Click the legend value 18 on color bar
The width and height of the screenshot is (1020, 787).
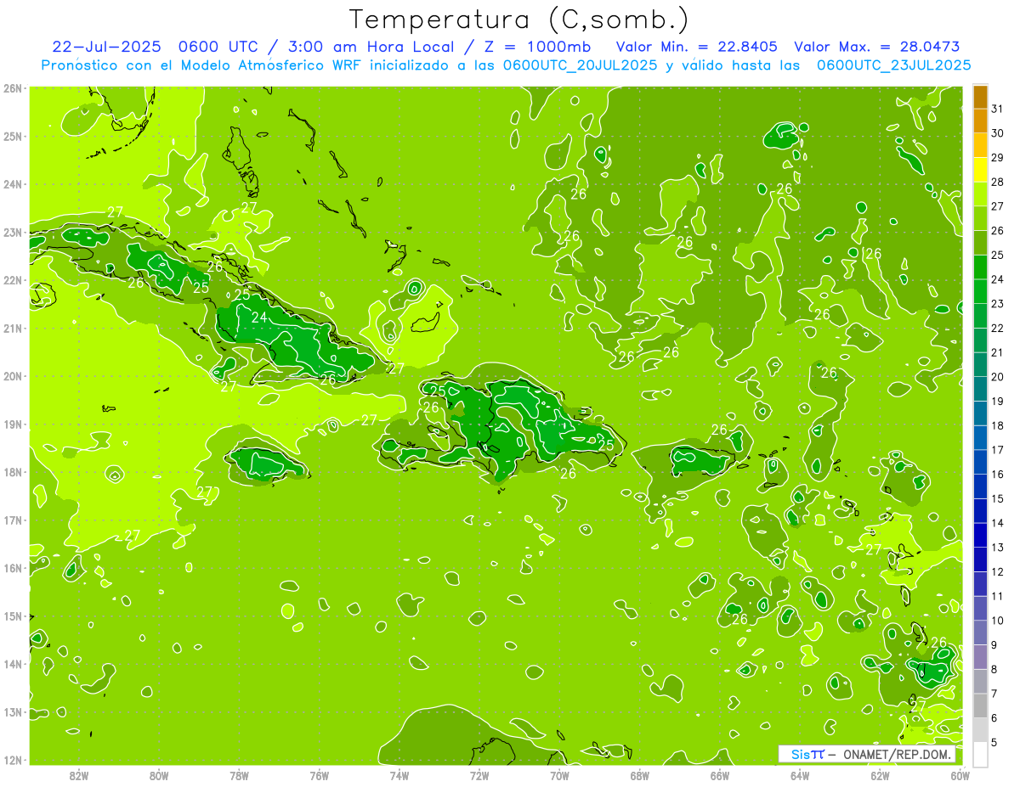(x=998, y=425)
